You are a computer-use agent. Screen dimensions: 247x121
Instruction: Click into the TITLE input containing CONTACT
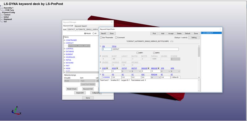145,49
